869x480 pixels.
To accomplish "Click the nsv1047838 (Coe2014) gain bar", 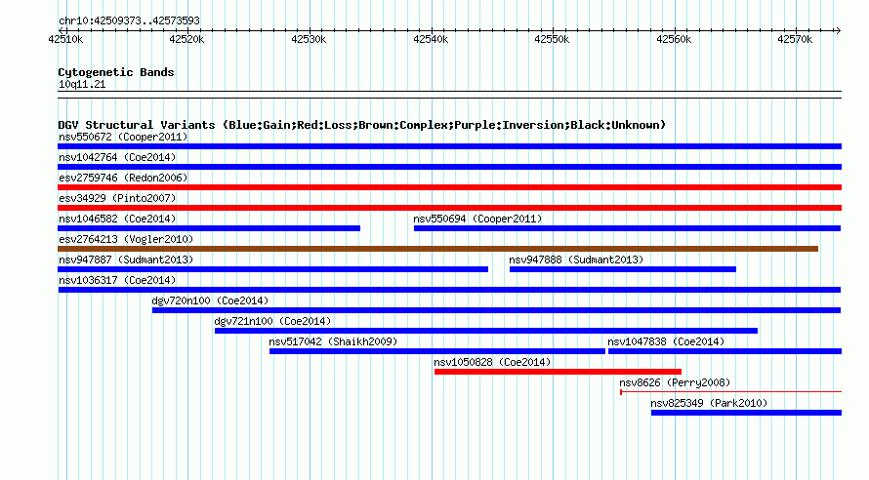I will [724, 351].
